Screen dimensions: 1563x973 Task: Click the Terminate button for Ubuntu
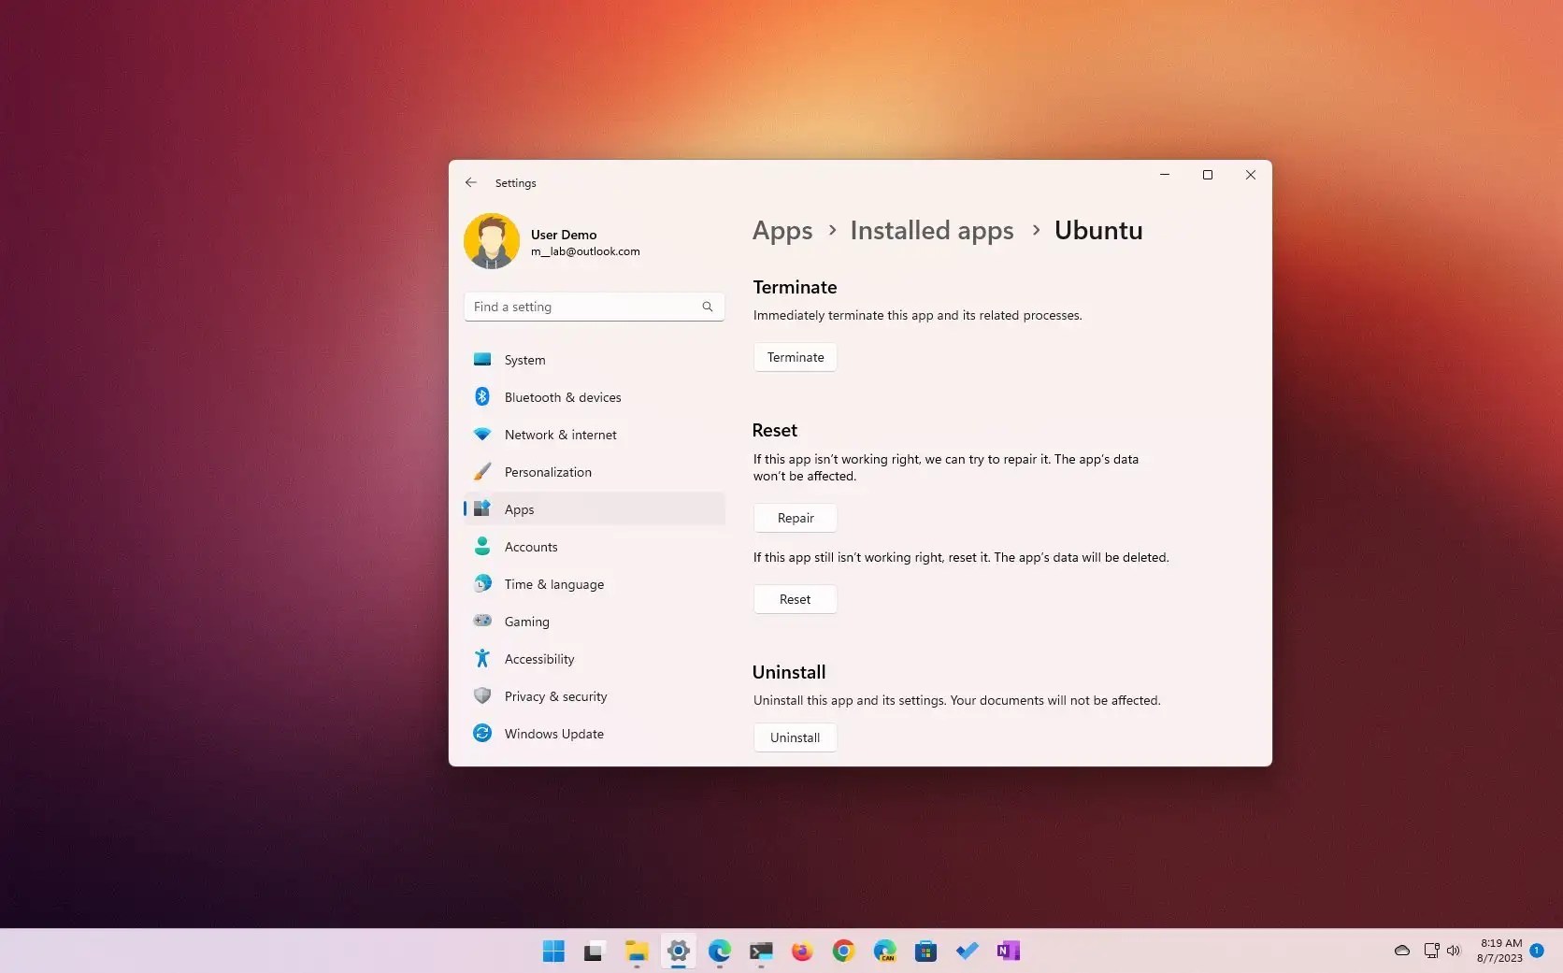tap(795, 357)
